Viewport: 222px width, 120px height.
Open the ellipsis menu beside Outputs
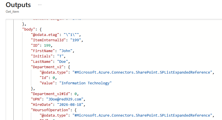(x=40, y=5)
